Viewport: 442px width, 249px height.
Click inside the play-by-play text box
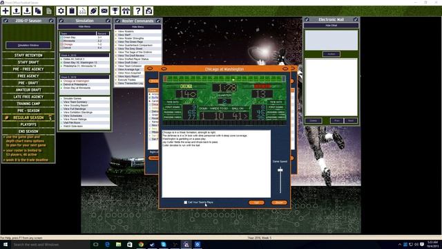tap(216, 164)
